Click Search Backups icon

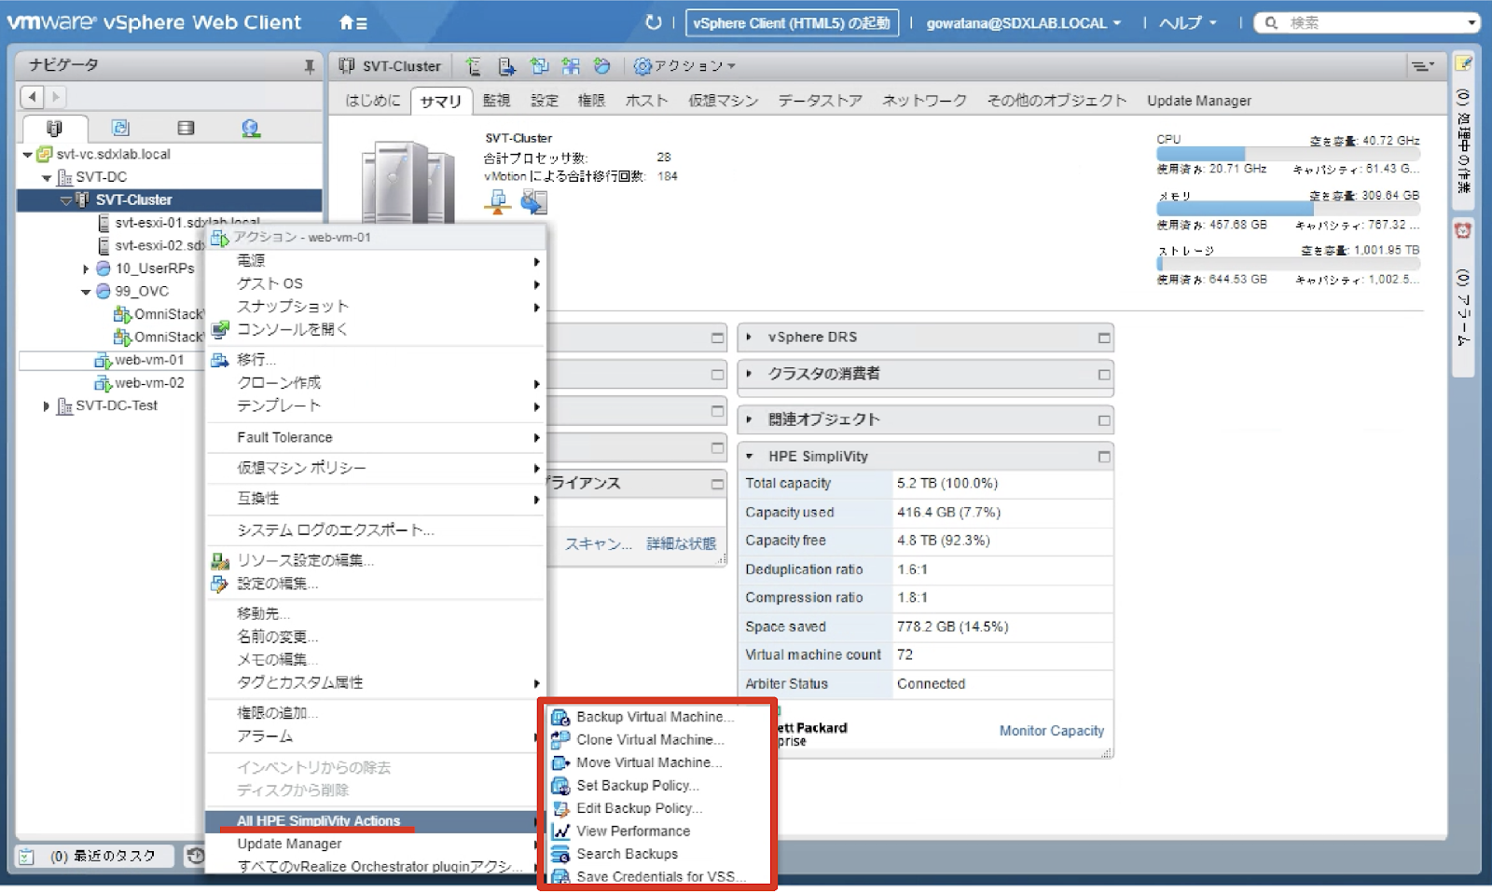point(560,854)
